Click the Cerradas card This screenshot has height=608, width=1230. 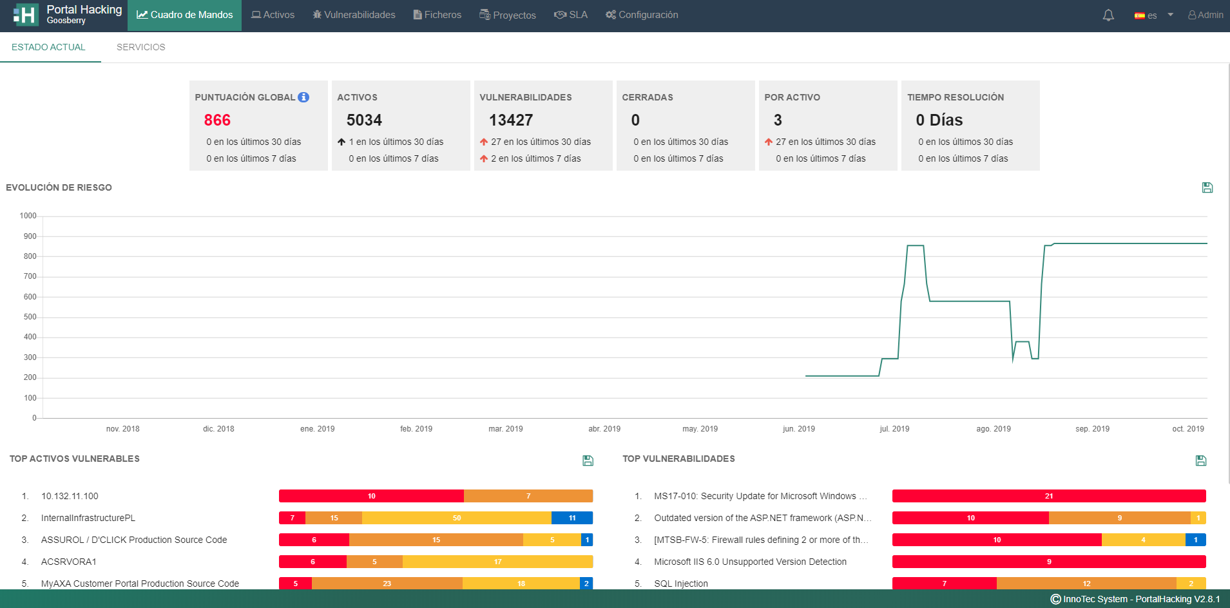pyautogui.click(x=686, y=126)
